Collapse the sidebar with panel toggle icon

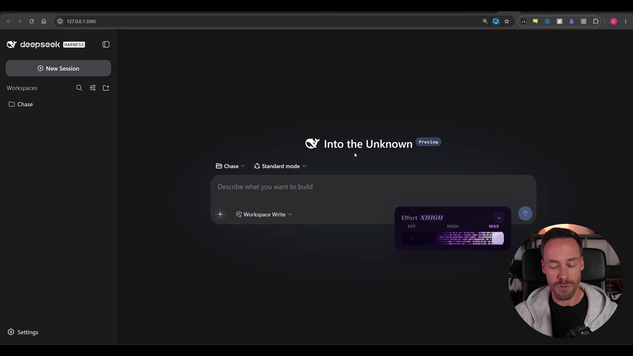click(106, 44)
